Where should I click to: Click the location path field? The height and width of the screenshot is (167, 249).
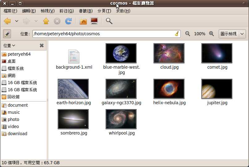point(106,34)
